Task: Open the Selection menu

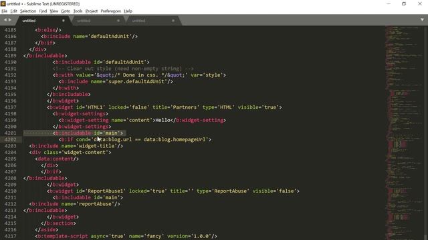Action: pos(28,11)
